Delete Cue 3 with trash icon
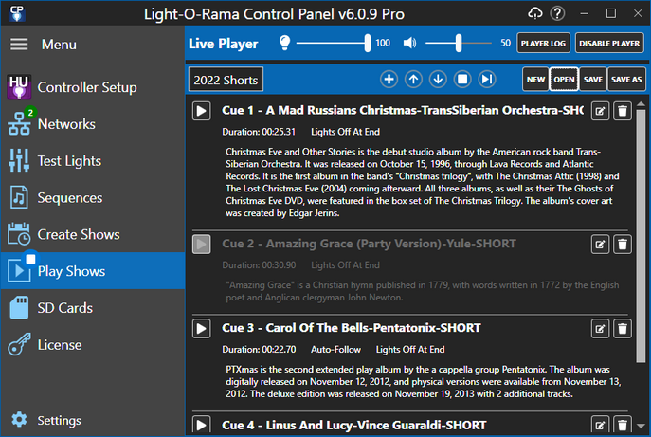651x437 pixels. click(x=623, y=329)
